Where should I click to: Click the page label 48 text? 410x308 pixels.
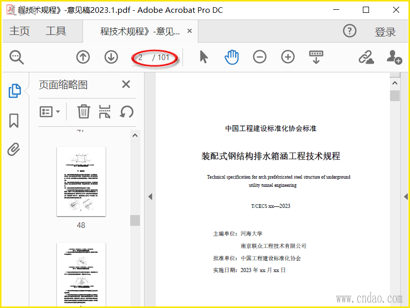tap(81, 225)
